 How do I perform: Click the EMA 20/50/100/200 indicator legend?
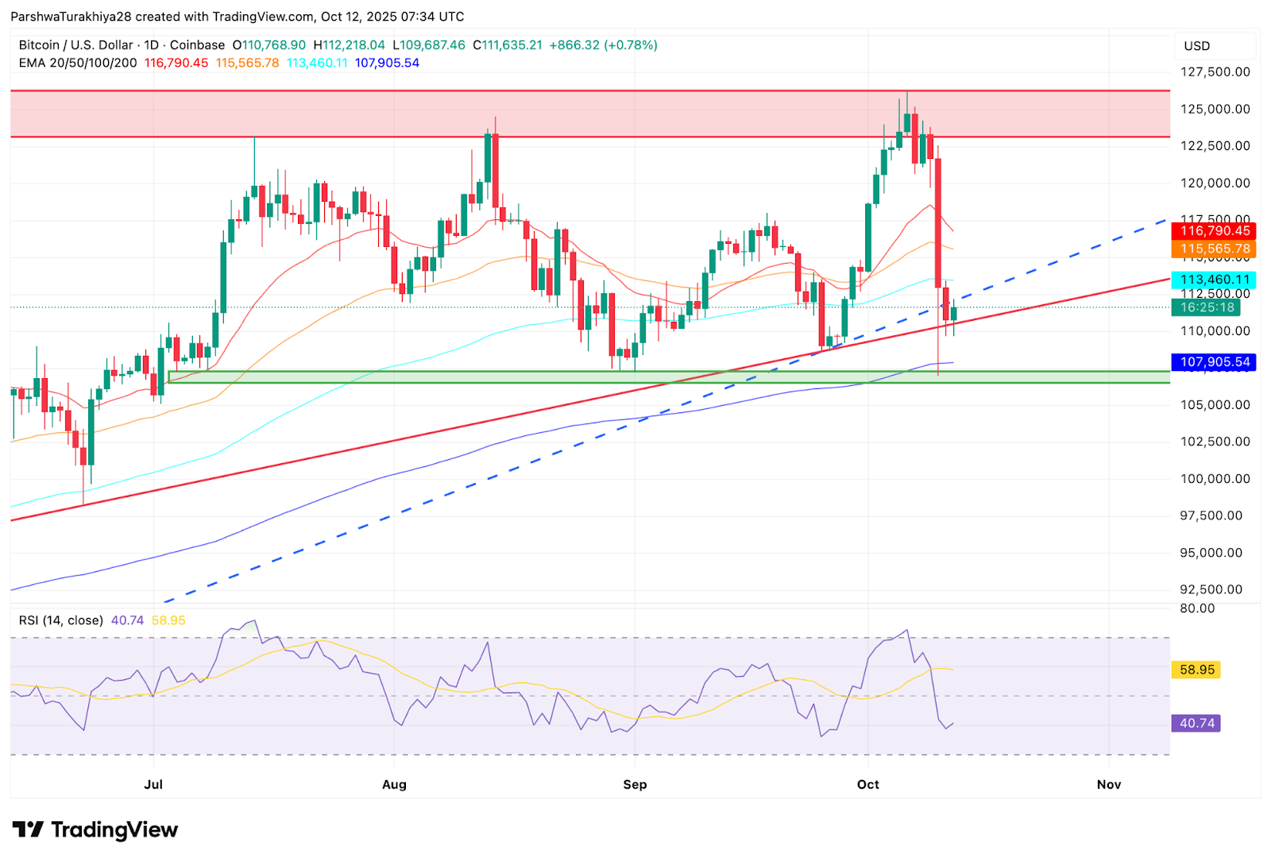coord(78,63)
